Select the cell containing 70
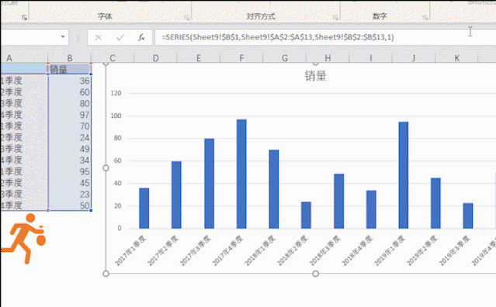The image size is (496, 307). click(x=70, y=126)
